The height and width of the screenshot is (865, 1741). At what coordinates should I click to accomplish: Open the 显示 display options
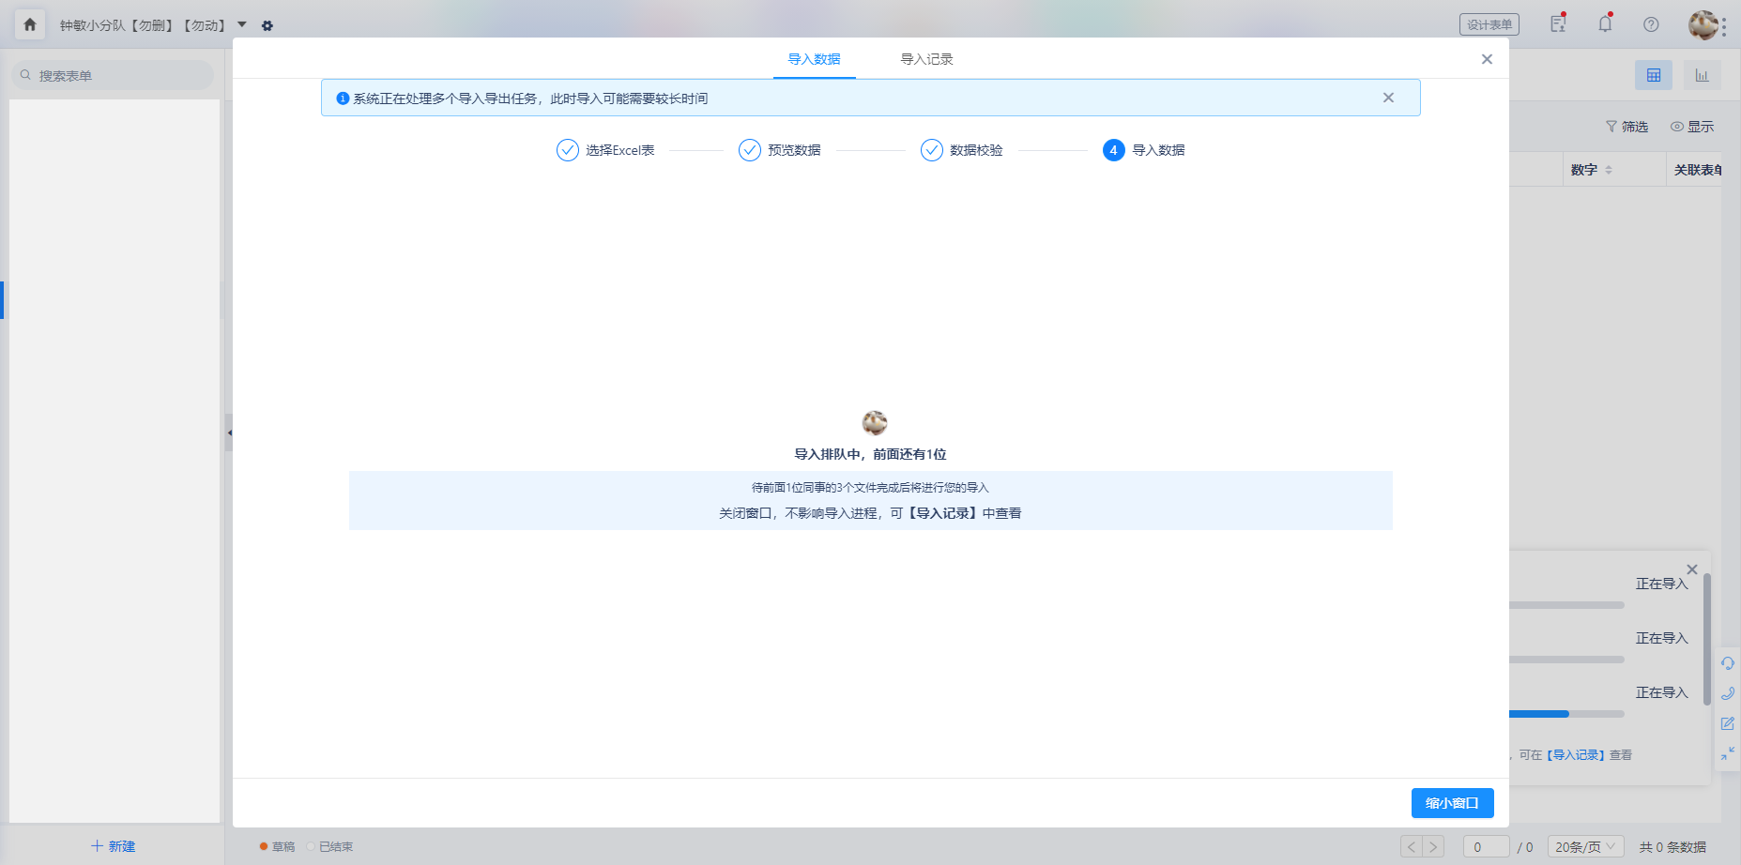pos(1691,127)
